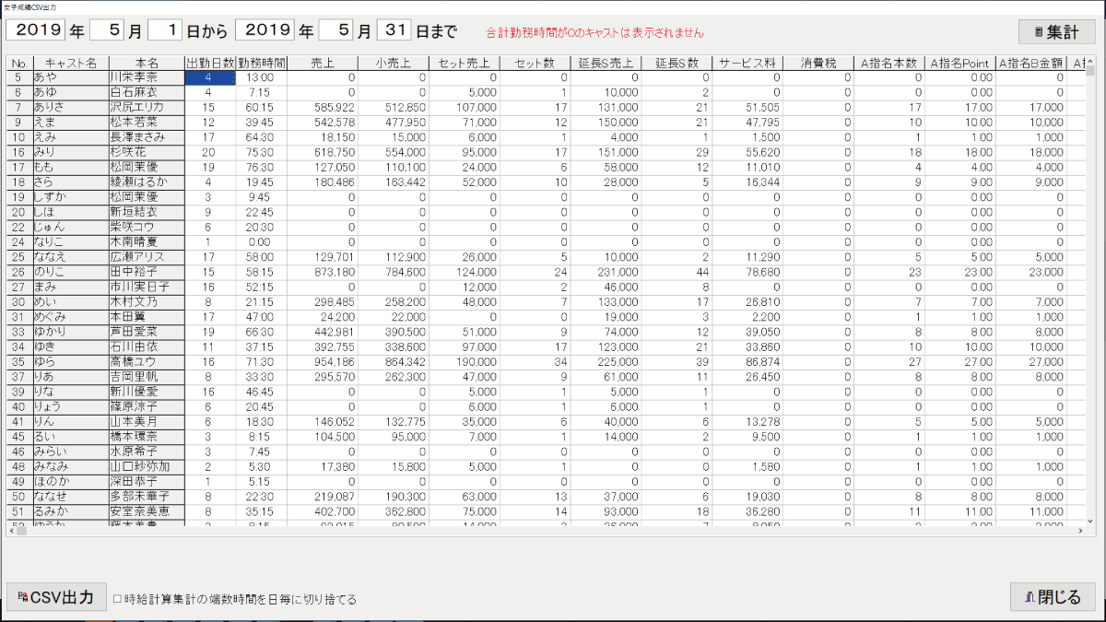This screenshot has width=1106, height=622.
Task: Click the end month field before まで
Action: [337, 30]
